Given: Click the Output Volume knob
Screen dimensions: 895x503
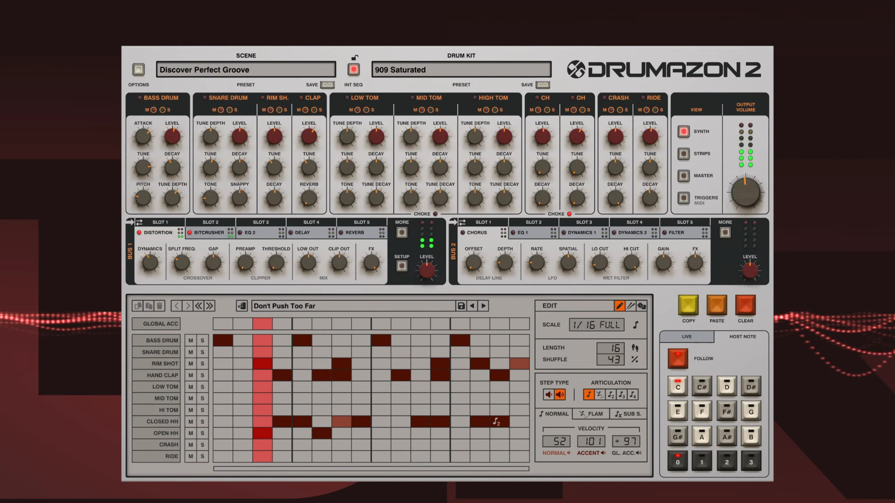Looking at the screenshot, I should tap(745, 192).
